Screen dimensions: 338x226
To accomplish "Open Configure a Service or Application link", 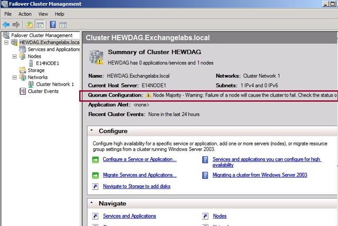I will (x=139, y=159).
